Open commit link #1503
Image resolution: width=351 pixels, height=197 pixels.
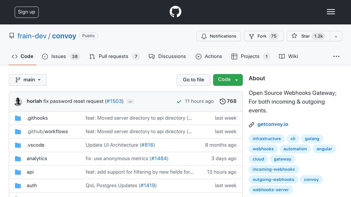pos(114,101)
